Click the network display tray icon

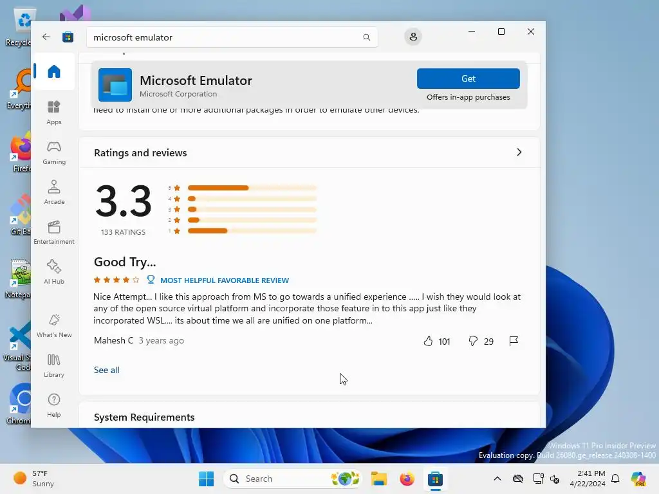coord(538,479)
